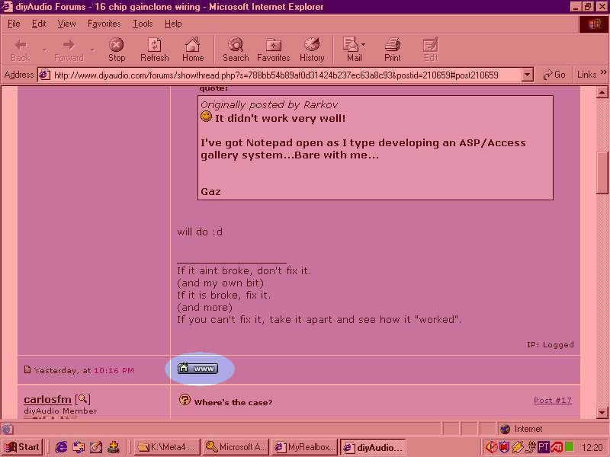Image resolution: width=610 pixels, height=457 pixels.
Task: Click the Windows logo throbber icon
Action: click(594, 24)
